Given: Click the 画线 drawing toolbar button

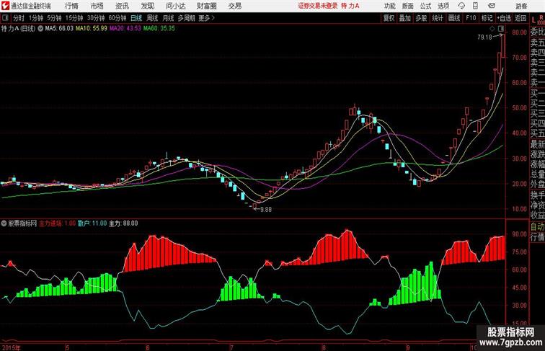Looking at the screenshot, I should pyautogui.click(x=454, y=18).
